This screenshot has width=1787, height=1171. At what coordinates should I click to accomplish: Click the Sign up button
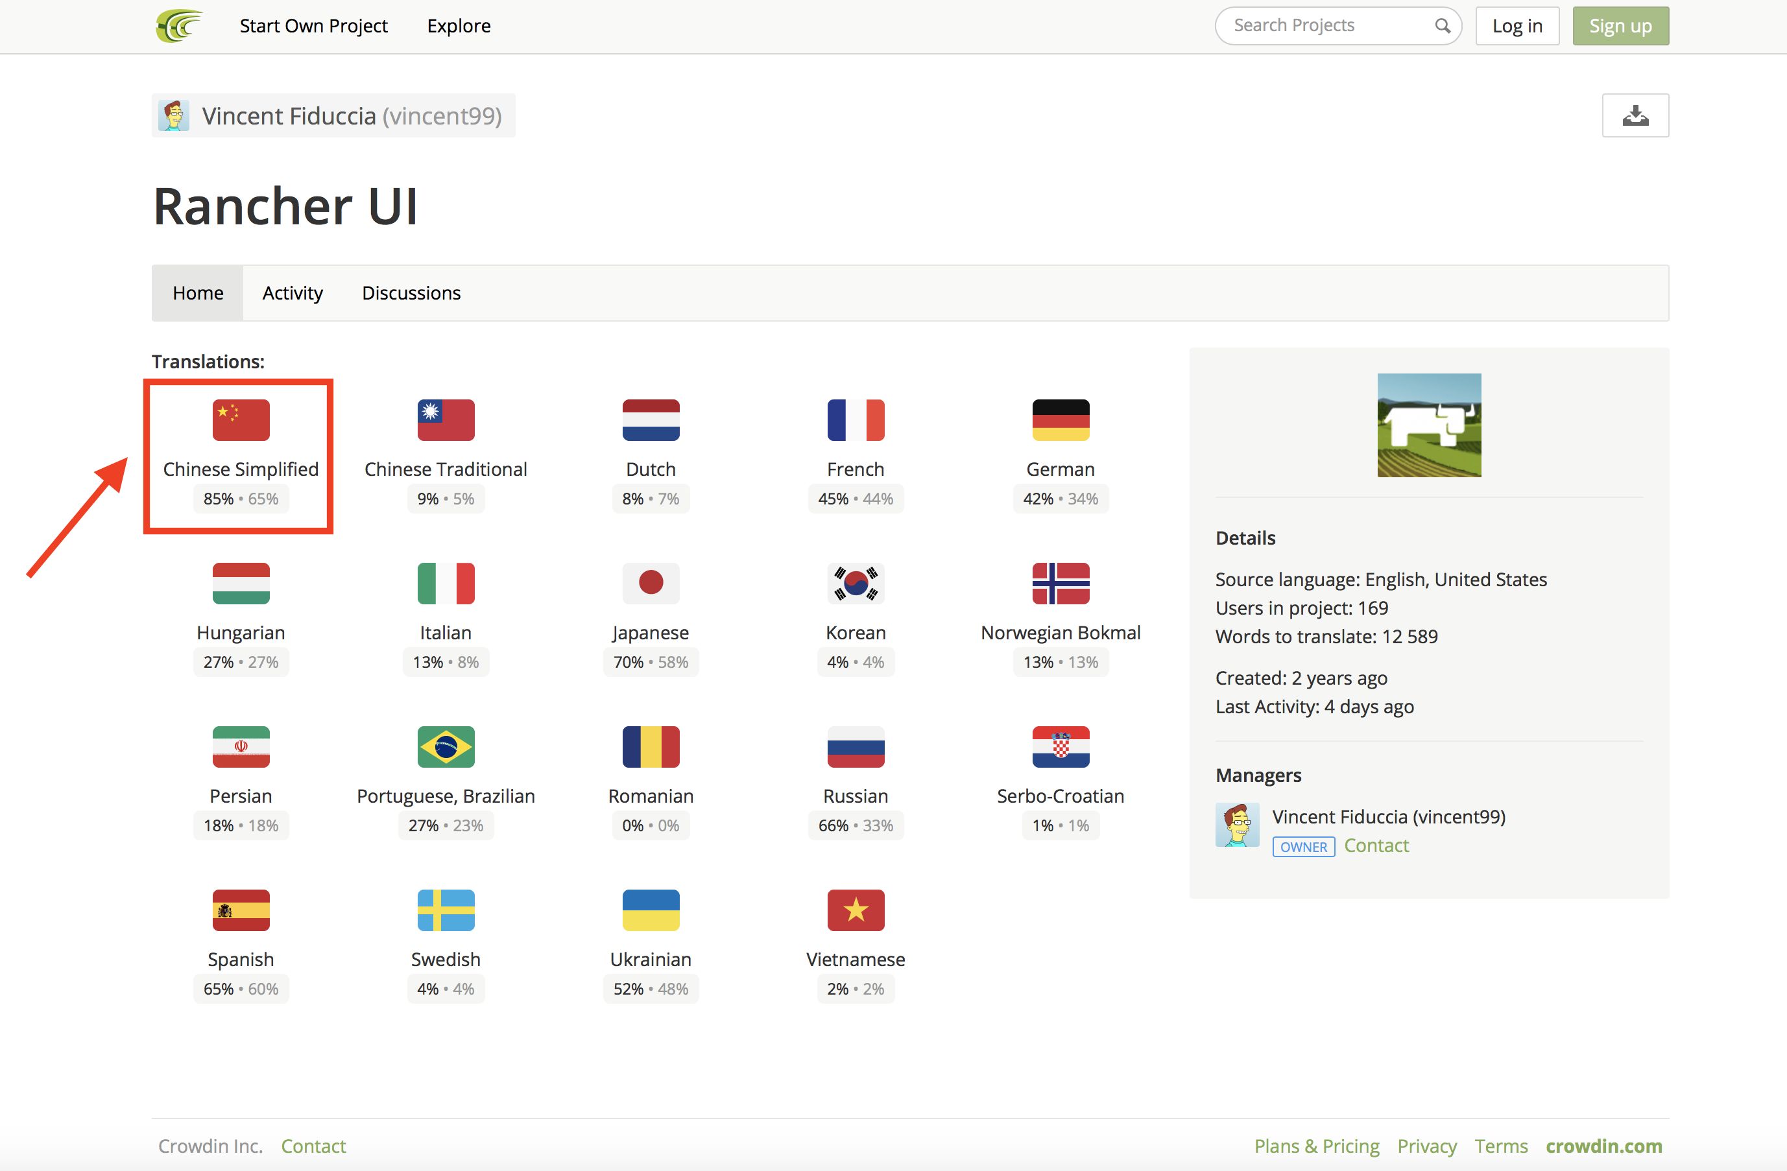1620,27
